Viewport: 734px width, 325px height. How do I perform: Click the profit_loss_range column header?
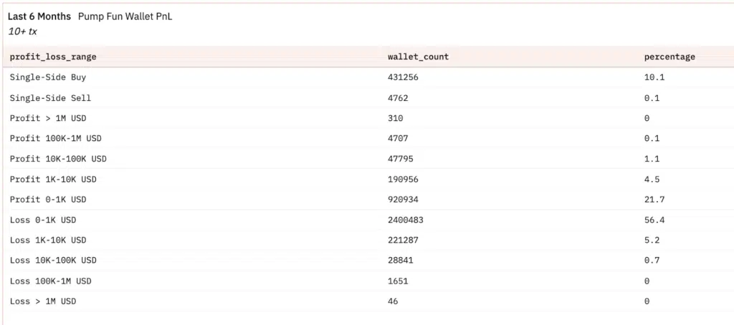pyautogui.click(x=53, y=57)
